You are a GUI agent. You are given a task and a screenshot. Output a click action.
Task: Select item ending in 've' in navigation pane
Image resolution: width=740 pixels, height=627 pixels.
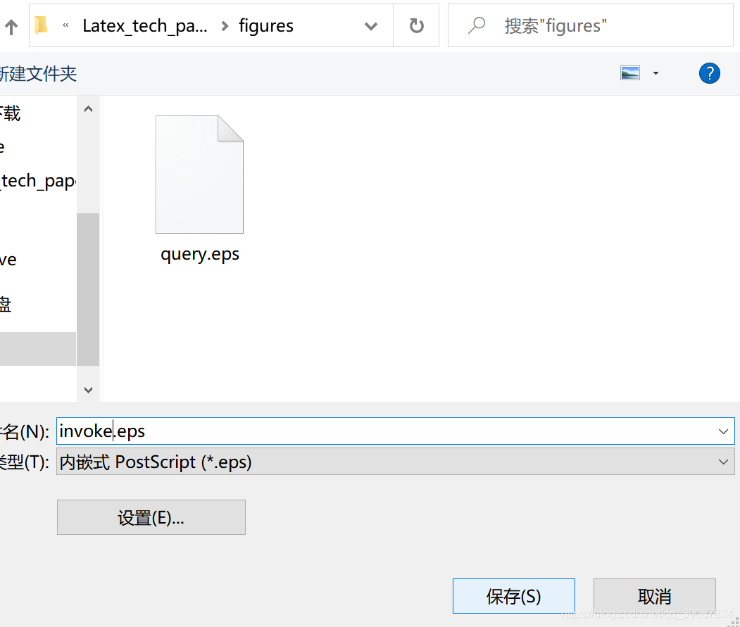click(8, 260)
